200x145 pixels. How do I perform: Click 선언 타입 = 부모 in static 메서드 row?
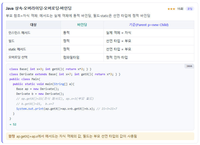coord(149,49)
